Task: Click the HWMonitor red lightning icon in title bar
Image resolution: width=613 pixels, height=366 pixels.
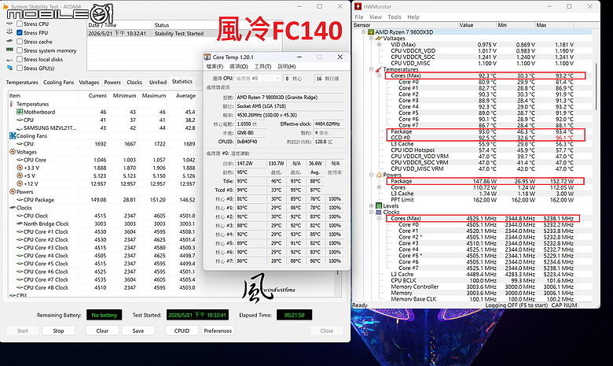Action: click(x=358, y=6)
